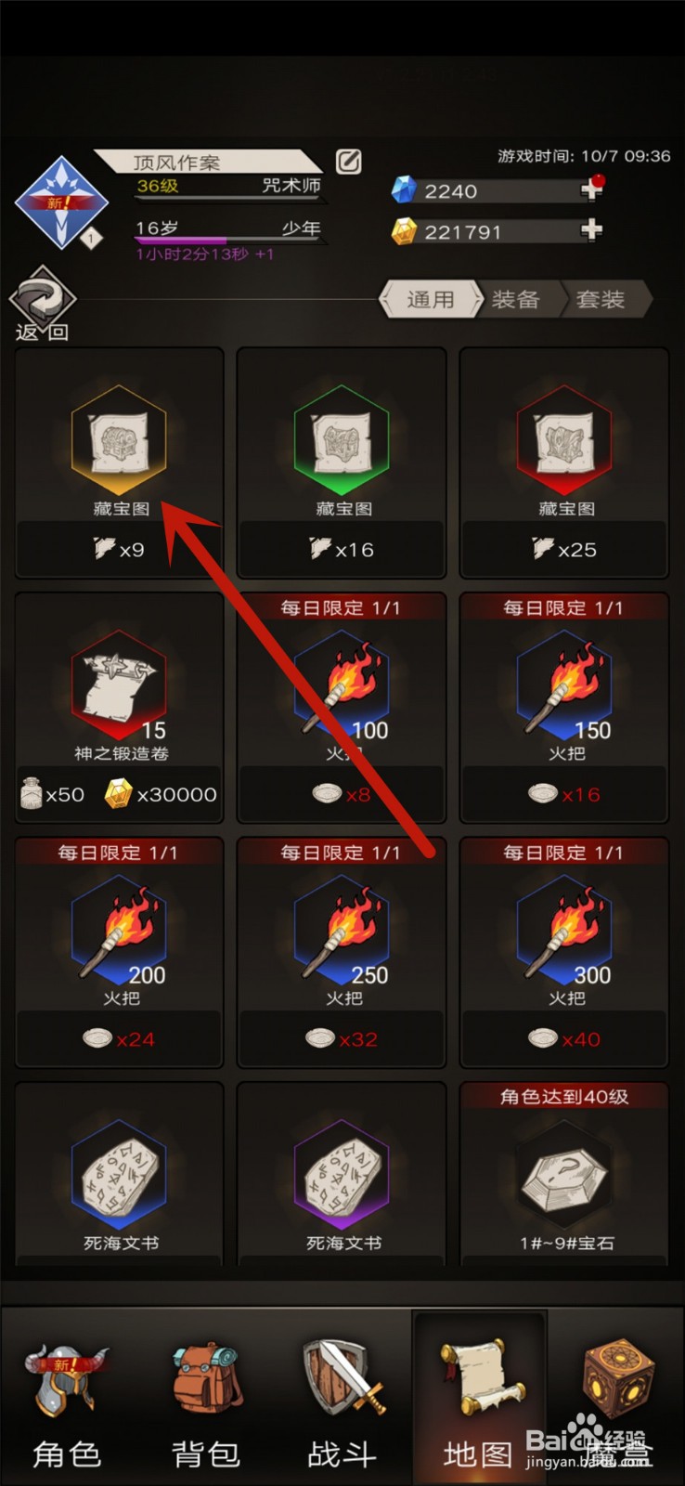
Task: Buy 火把 200 for x24
Action: click(x=120, y=952)
